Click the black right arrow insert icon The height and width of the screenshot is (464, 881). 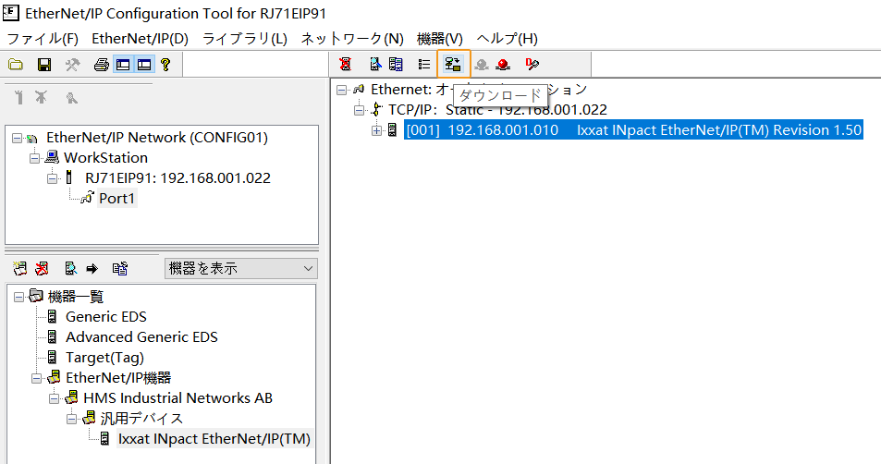[92, 269]
